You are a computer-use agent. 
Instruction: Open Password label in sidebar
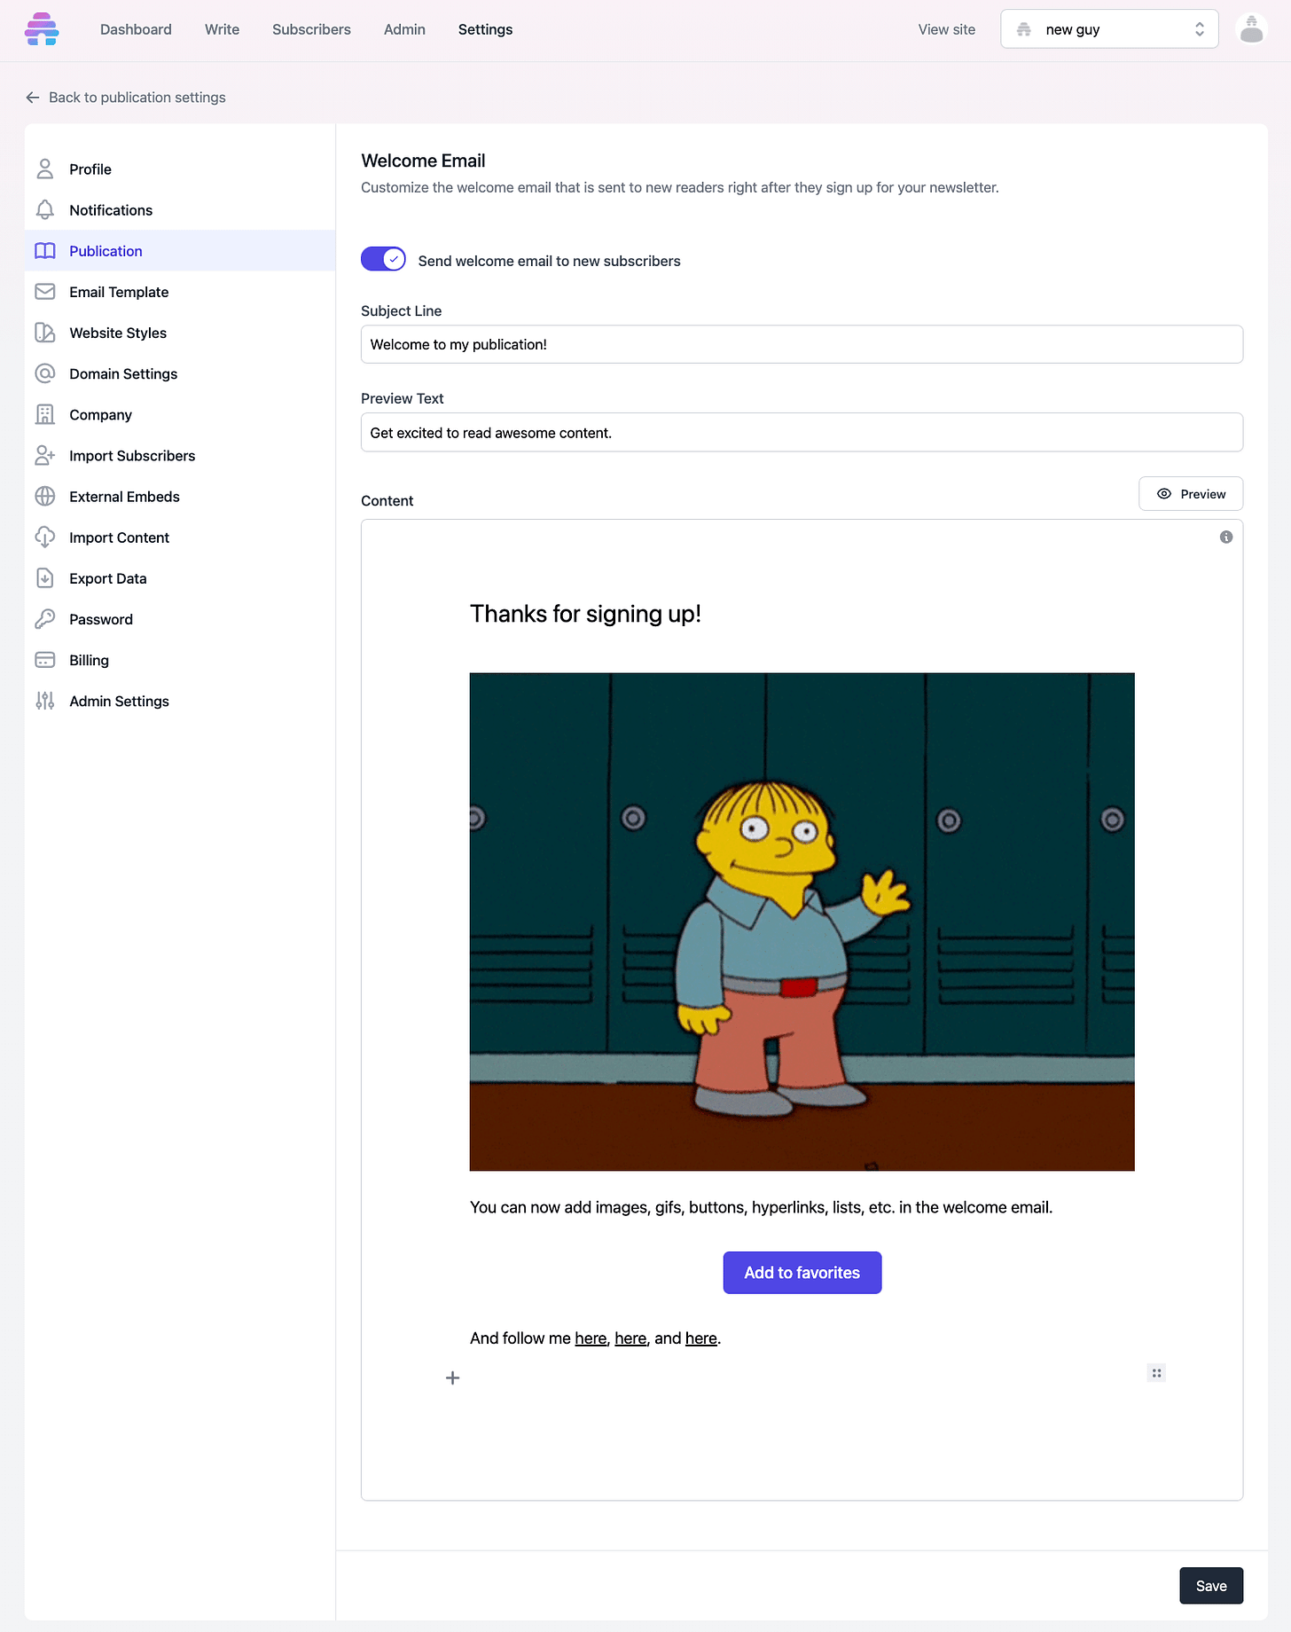click(x=101, y=619)
